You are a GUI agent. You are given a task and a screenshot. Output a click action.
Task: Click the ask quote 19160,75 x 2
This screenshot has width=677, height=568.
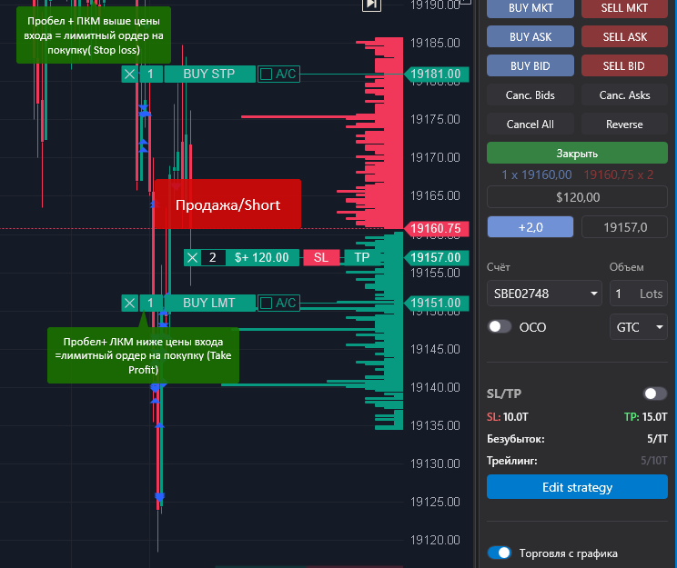click(x=618, y=174)
